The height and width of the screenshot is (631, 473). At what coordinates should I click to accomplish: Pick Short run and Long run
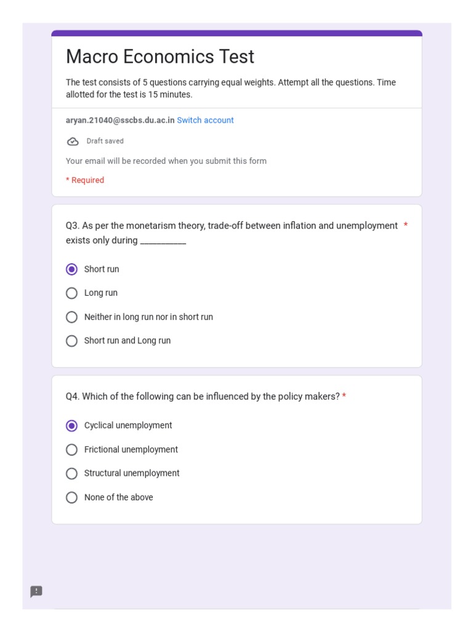(x=71, y=341)
